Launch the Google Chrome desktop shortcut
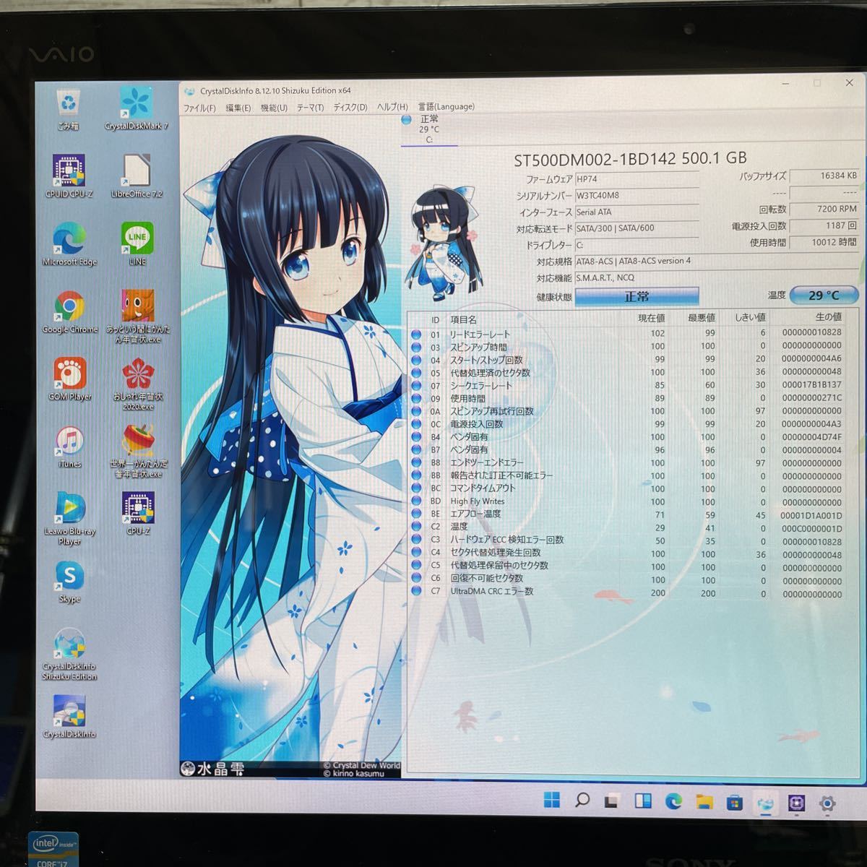This screenshot has width=867, height=867. [69, 312]
